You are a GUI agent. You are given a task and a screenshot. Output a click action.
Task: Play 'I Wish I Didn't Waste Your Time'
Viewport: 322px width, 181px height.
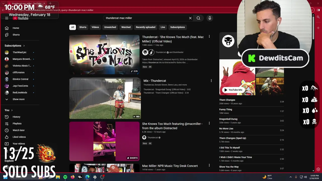click(252, 159)
